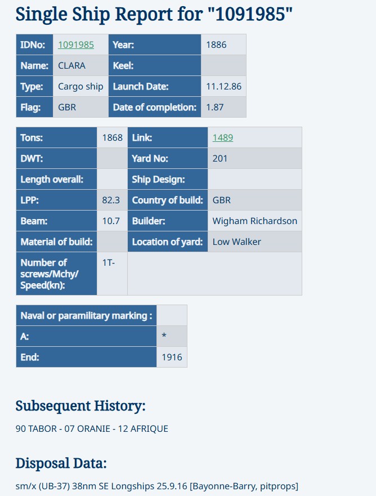
Task: Open the Link number 1489
Action: pyautogui.click(x=223, y=137)
